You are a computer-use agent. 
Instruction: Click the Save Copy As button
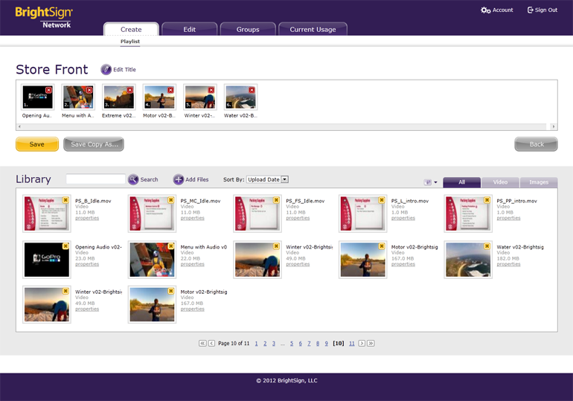click(x=94, y=144)
